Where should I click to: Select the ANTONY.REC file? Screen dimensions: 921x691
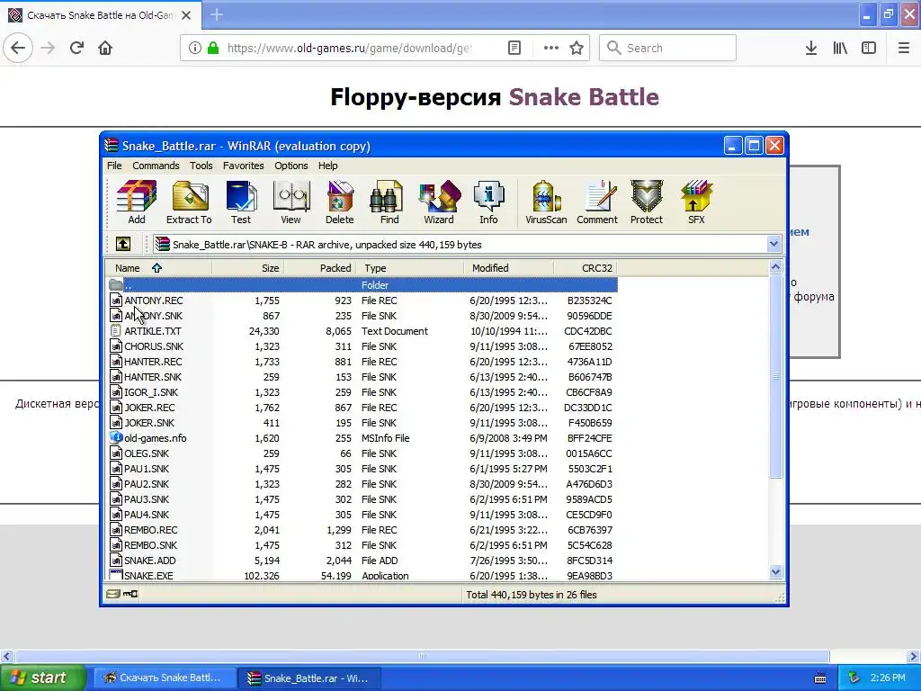pyautogui.click(x=362, y=301)
